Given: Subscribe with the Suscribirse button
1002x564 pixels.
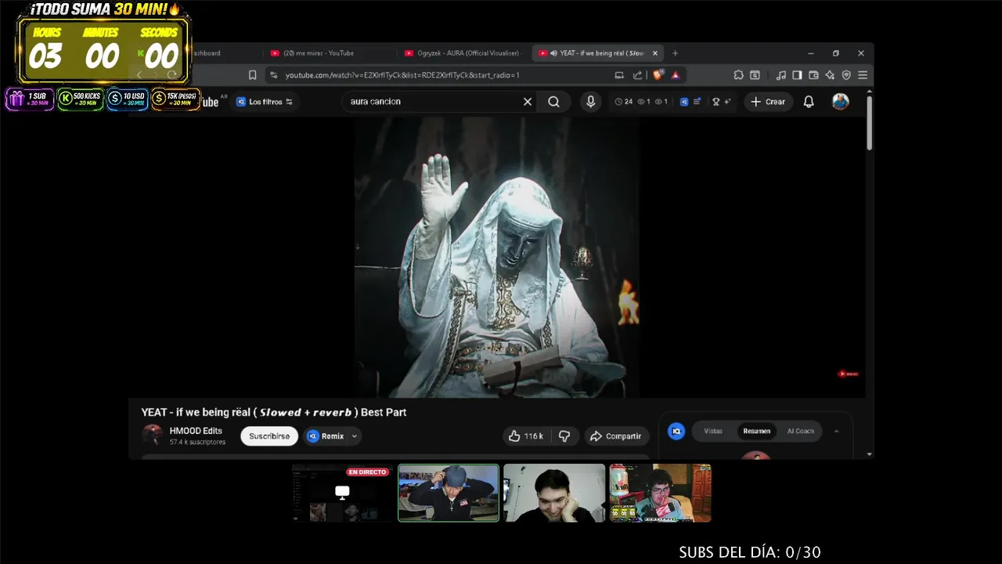Looking at the screenshot, I should pos(269,436).
